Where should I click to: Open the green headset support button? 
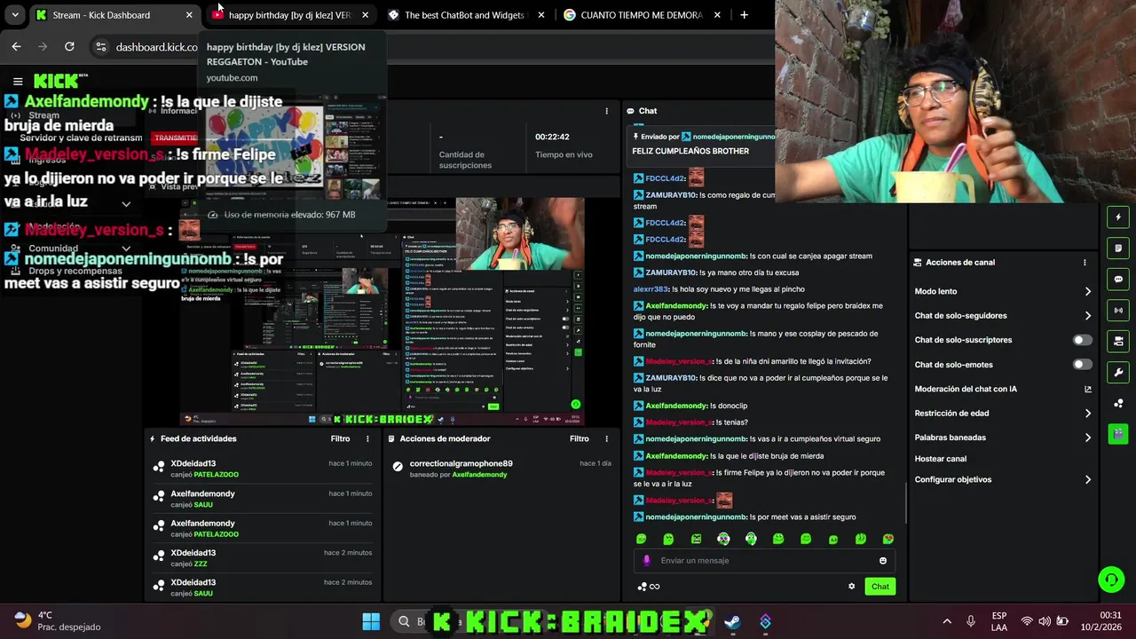(1111, 580)
